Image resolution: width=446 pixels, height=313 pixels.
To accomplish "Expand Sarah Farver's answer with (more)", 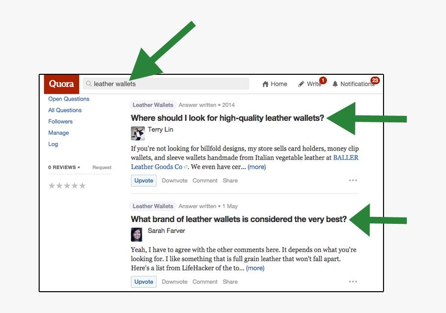I will coord(255,268).
